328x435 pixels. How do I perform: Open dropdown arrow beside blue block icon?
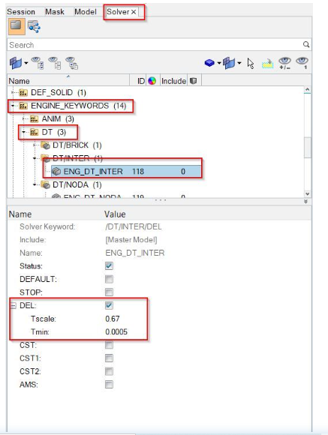coord(219,63)
